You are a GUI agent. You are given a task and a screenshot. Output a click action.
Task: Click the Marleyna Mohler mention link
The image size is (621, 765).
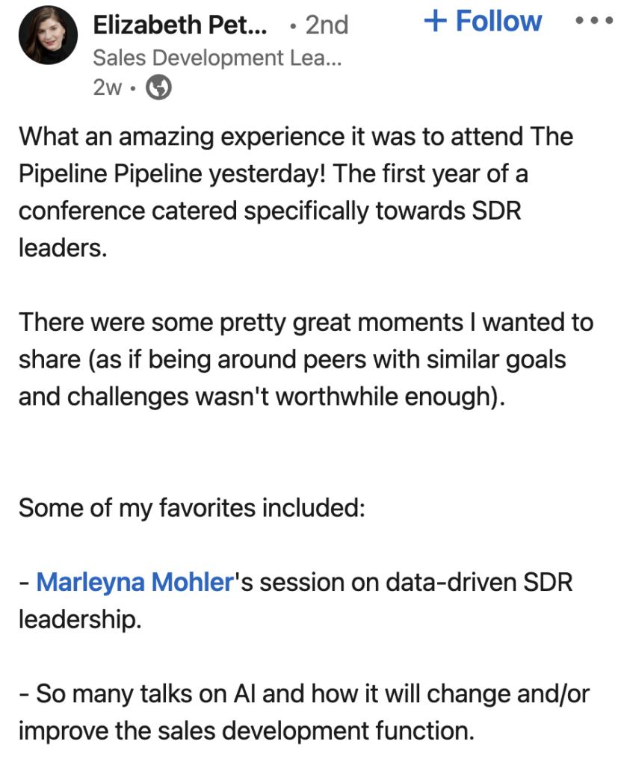[135, 583]
